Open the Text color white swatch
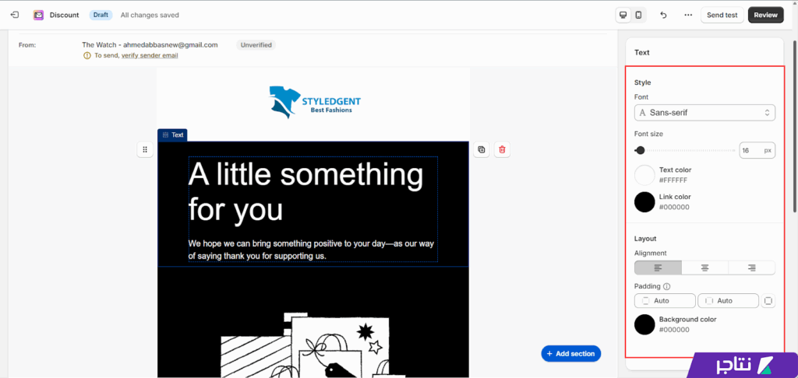This screenshot has height=378, width=798. click(x=644, y=175)
